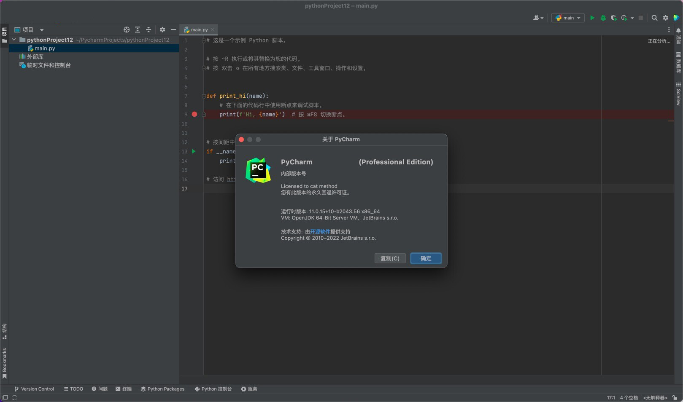683x402 pixels.
Task: Toggle the breakpoint on line 9
Action: pyautogui.click(x=194, y=114)
